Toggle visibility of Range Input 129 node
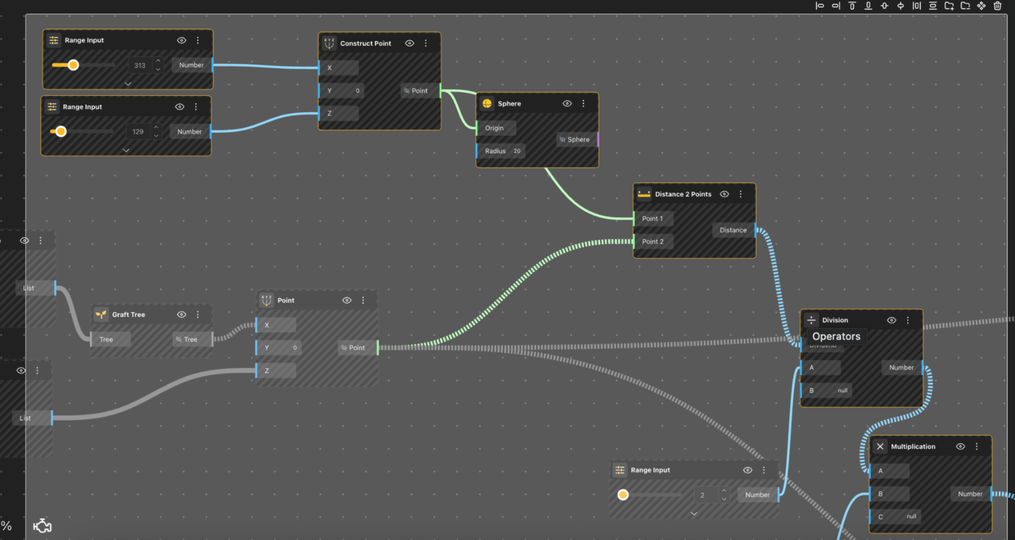The height and width of the screenshot is (540, 1015). [180, 107]
